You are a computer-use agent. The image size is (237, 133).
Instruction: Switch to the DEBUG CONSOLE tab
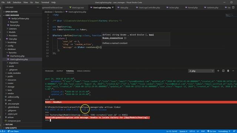[84, 71]
